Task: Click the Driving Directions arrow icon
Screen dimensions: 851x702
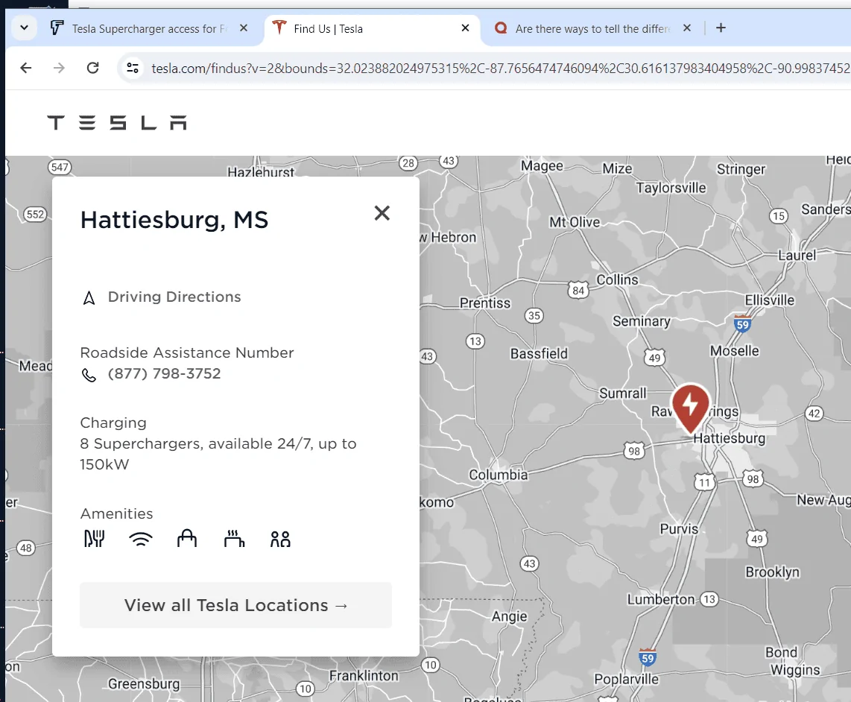Action: [89, 297]
